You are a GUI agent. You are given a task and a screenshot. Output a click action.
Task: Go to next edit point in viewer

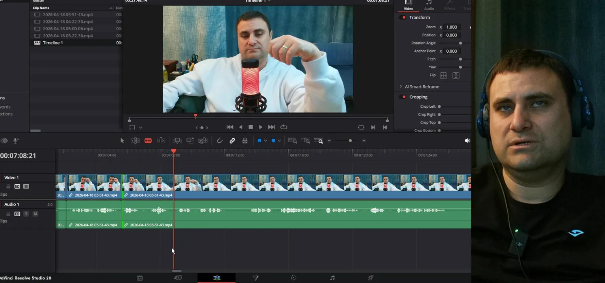click(373, 127)
